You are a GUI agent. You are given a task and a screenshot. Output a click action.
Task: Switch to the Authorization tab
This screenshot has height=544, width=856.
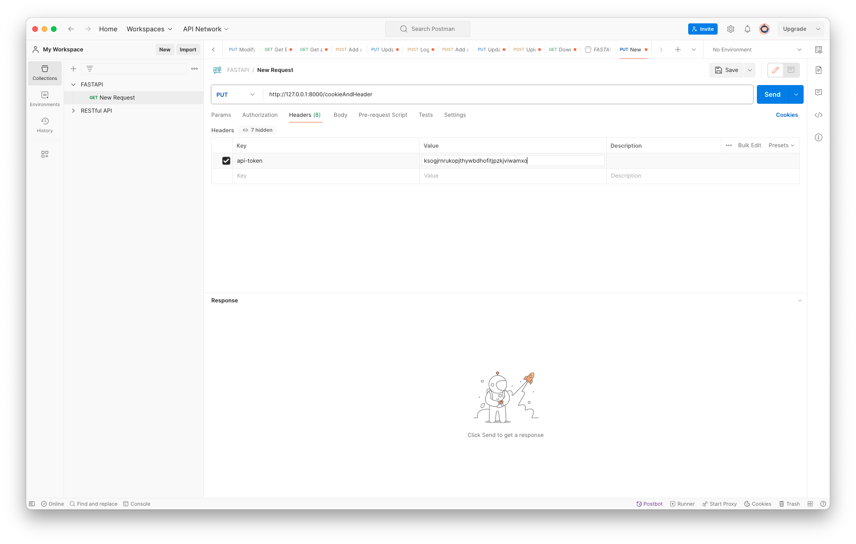pos(260,115)
